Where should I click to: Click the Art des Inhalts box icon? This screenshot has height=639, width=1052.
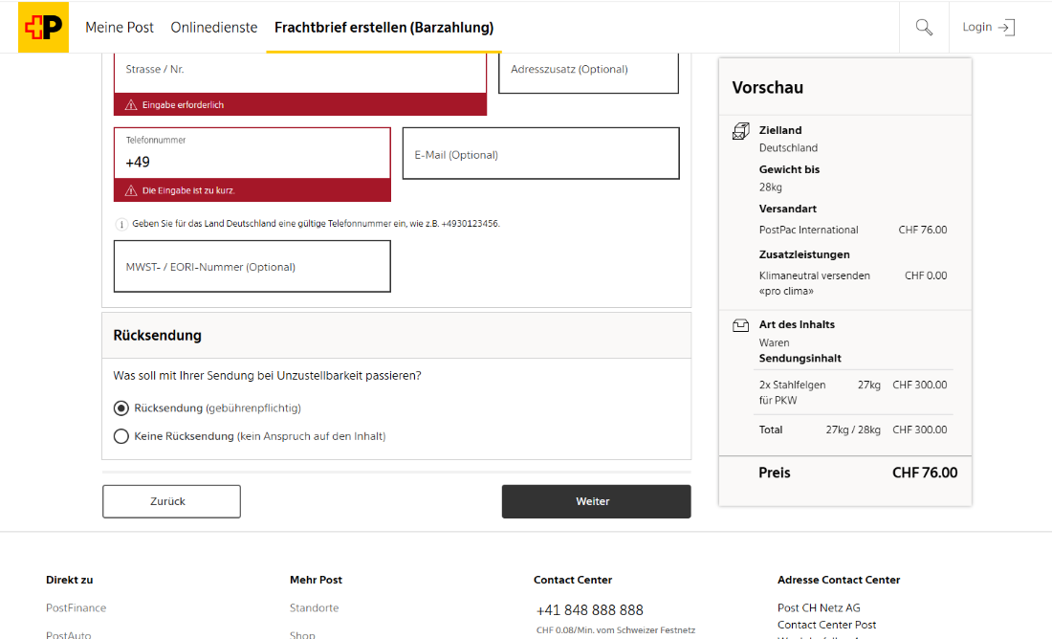point(740,325)
